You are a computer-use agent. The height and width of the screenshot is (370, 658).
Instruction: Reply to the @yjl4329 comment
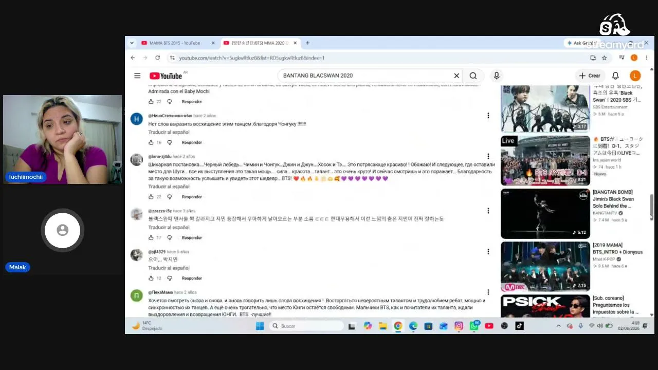(192, 278)
